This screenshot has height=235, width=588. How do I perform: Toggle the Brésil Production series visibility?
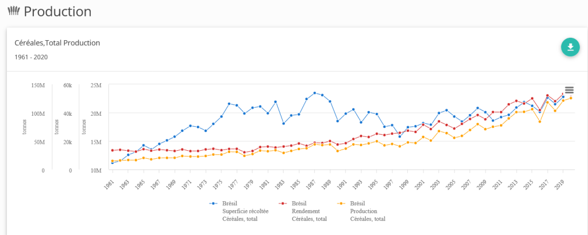coord(367,211)
